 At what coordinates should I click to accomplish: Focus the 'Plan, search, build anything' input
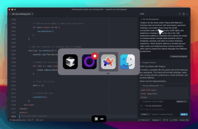pos(164,109)
